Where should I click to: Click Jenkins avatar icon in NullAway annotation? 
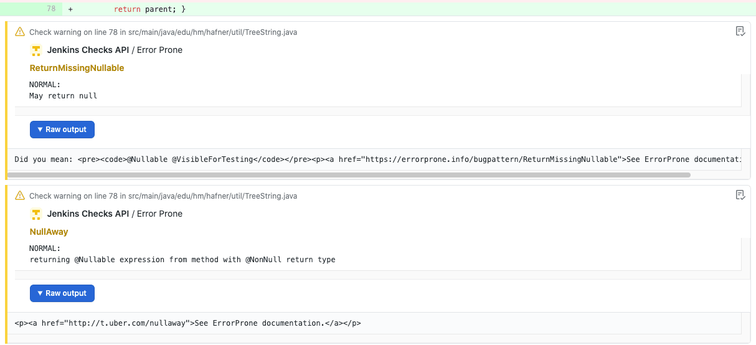coord(36,214)
